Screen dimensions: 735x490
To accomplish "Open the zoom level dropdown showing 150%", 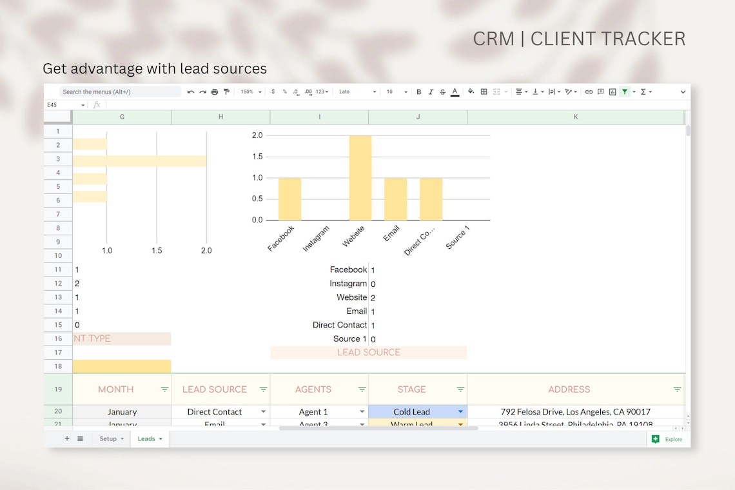I will (250, 92).
